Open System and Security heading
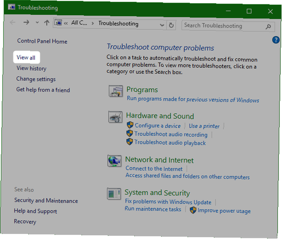This screenshot has height=239, width=282. tap(157, 193)
